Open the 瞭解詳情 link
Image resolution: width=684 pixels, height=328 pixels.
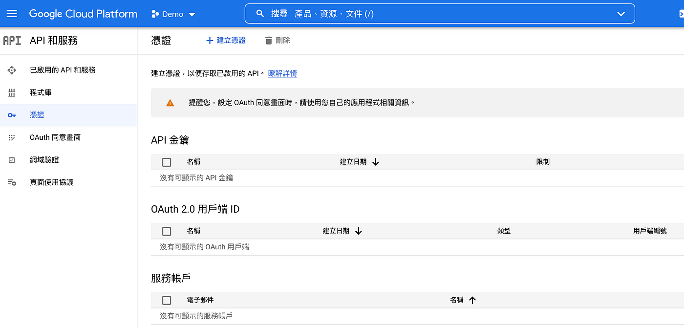coord(282,74)
